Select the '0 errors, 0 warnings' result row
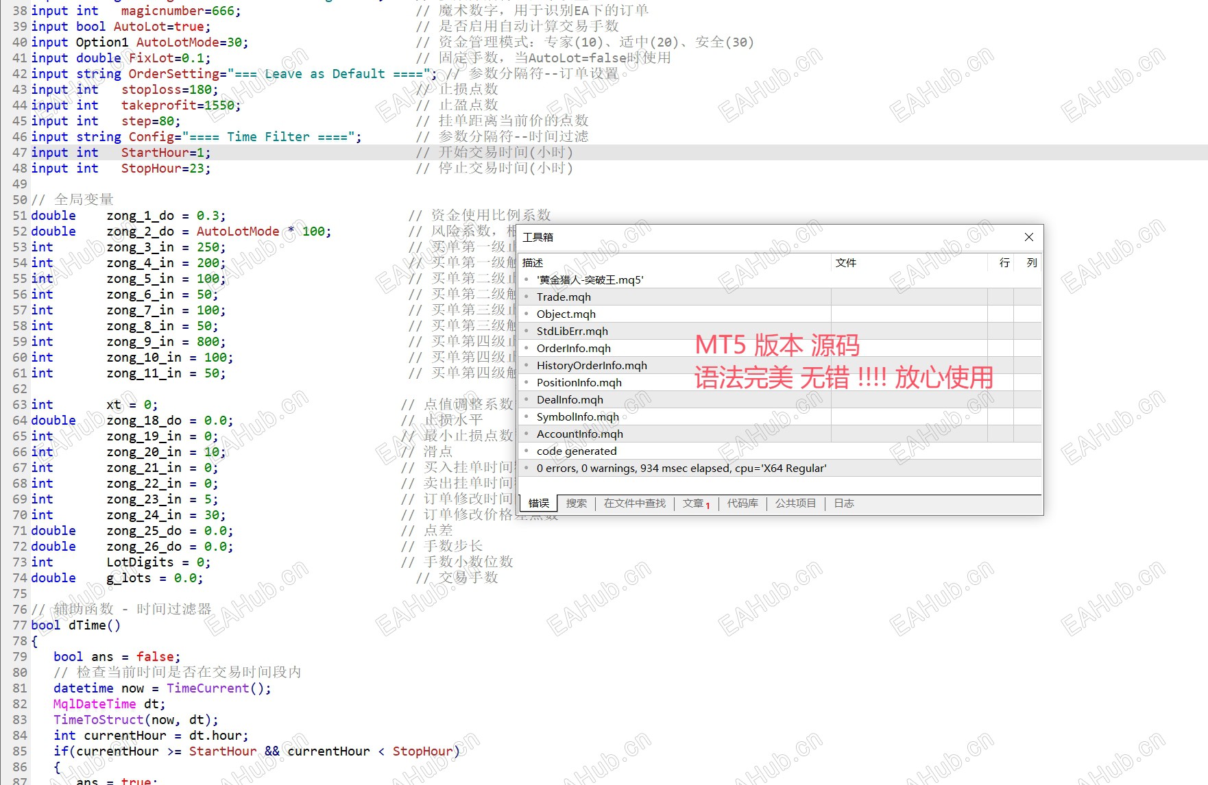Screen dimensions: 1208x785 [x=780, y=468]
